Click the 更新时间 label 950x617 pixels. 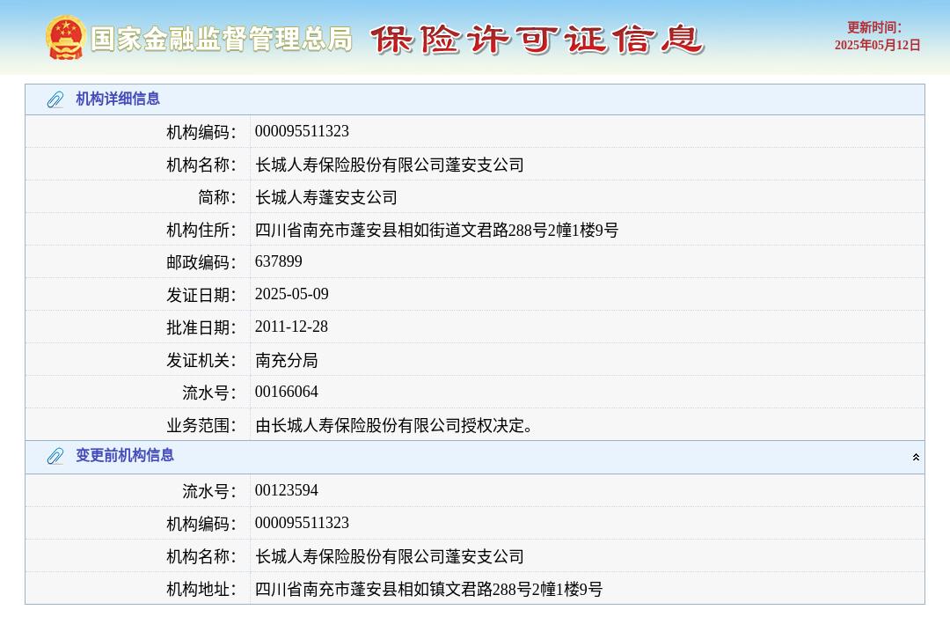pyautogui.click(x=873, y=27)
